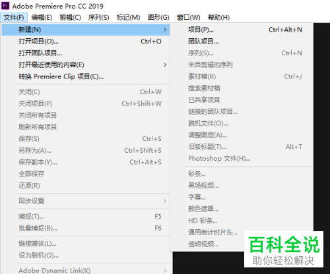
Task: Click the 还原(R) menu item
Action: click(x=86, y=186)
